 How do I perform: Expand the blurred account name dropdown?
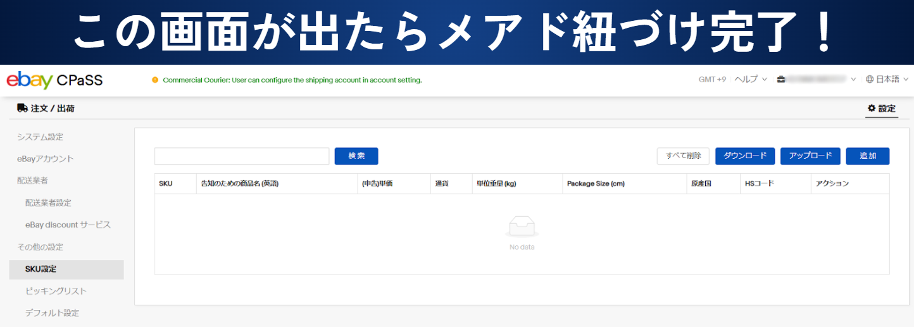pos(820,80)
